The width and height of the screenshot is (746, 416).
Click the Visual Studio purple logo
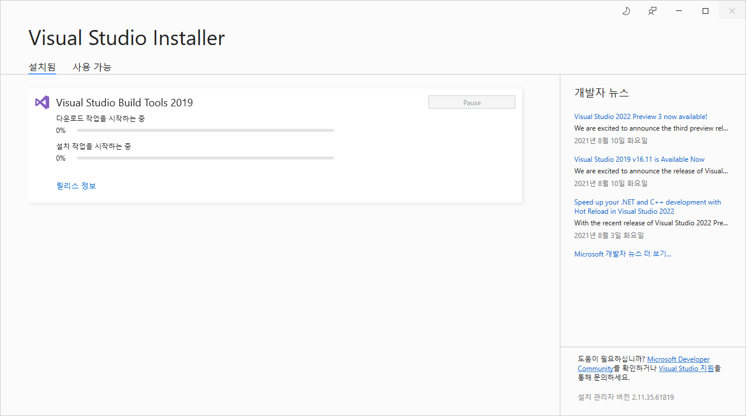[42, 102]
